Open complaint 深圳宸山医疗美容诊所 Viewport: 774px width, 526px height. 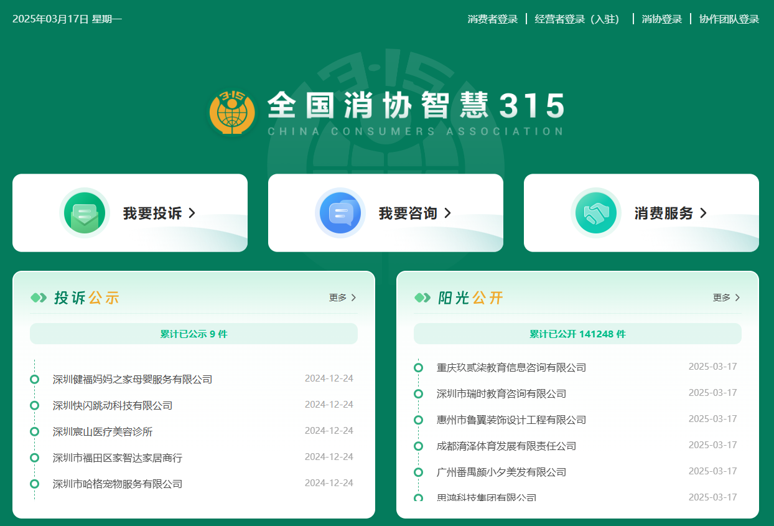pyautogui.click(x=103, y=431)
